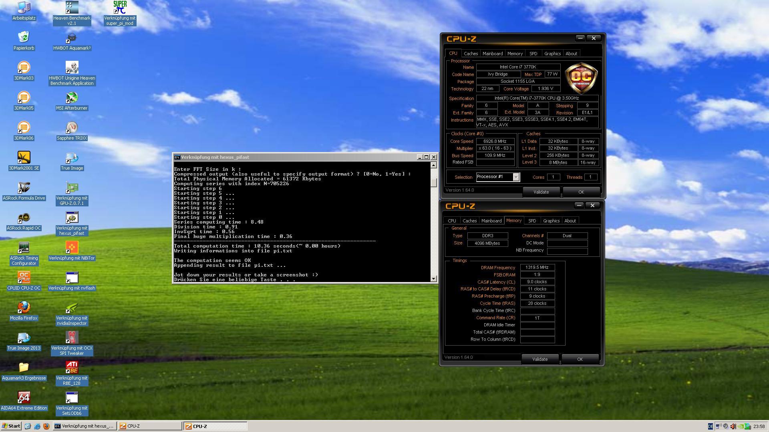Image resolution: width=769 pixels, height=432 pixels.
Task: Click OK in lower CPU-Z memory window
Action: pyautogui.click(x=580, y=359)
